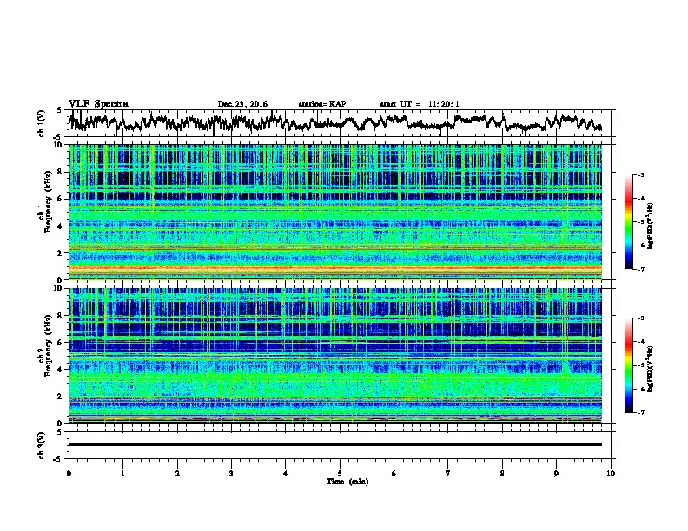
Task: Click the ch.2 color bar PSD unit label
Action: pyautogui.click(x=650, y=369)
